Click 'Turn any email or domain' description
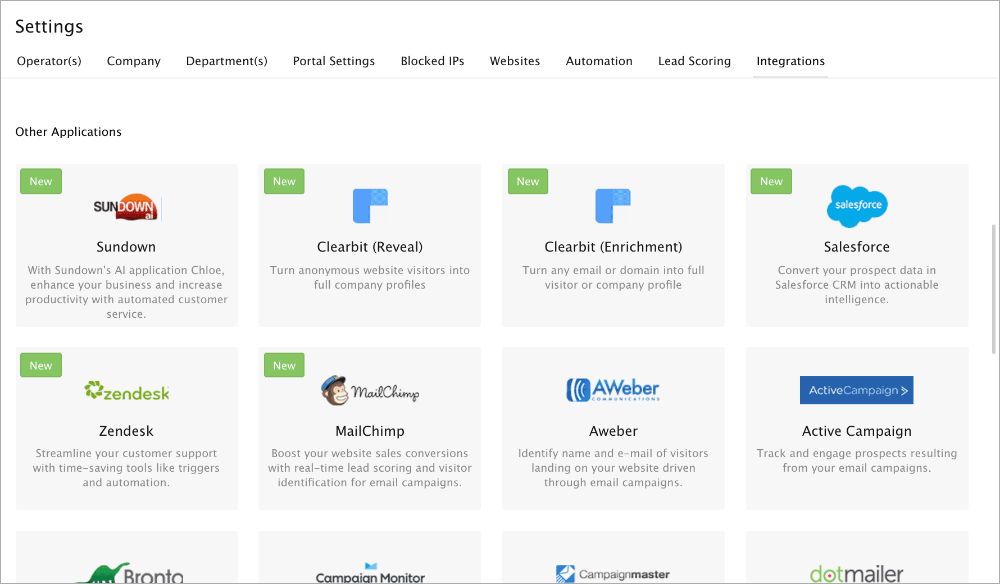This screenshot has width=1000, height=584. click(x=613, y=277)
